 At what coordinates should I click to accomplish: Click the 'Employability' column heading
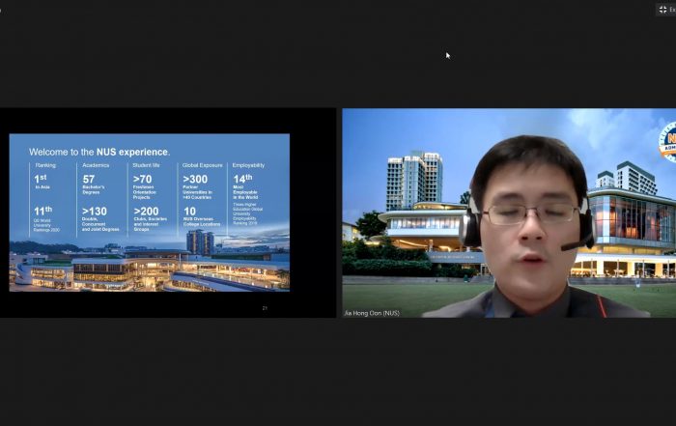pos(248,165)
